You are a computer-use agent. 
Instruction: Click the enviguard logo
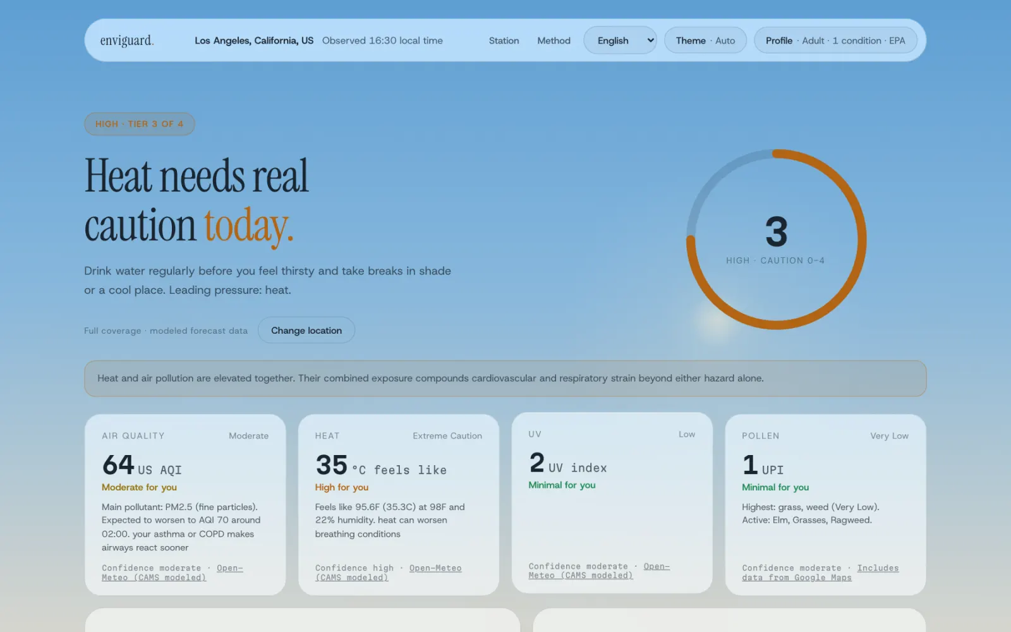click(126, 40)
